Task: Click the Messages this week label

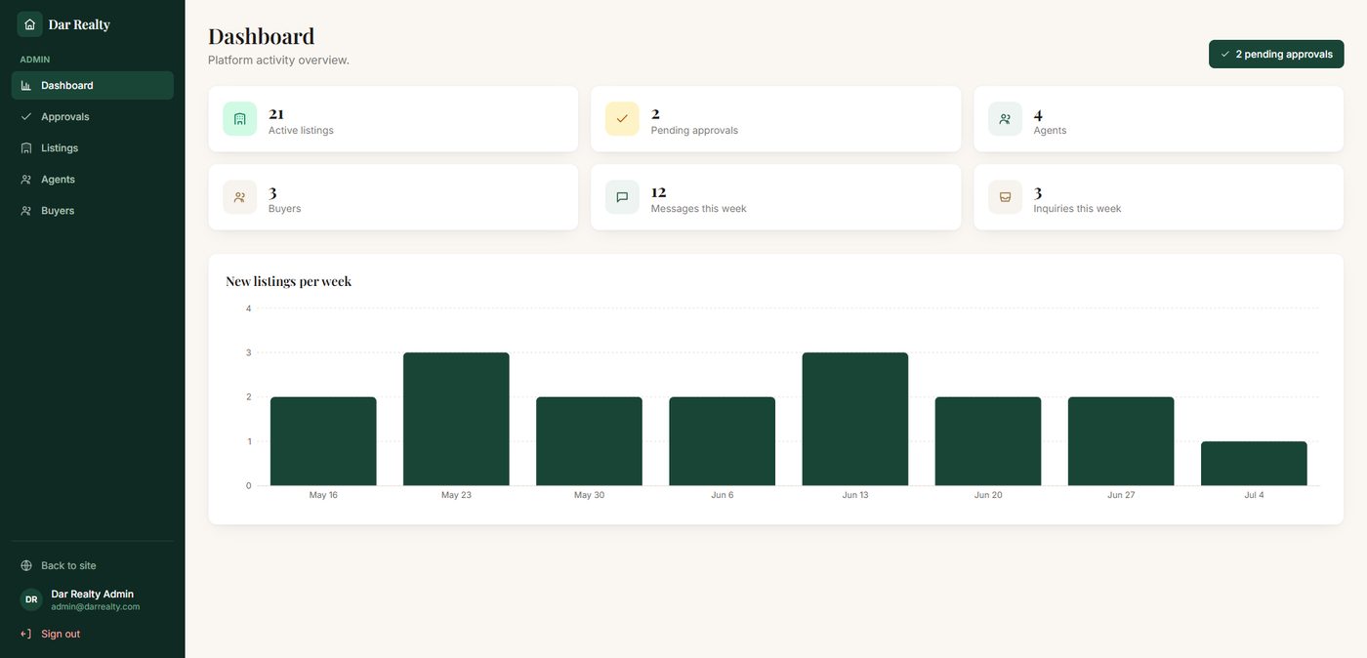Action: click(699, 209)
